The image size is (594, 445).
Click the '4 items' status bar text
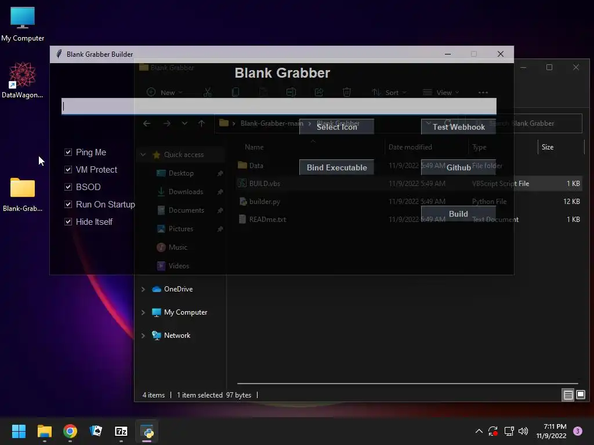[x=153, y=395]
